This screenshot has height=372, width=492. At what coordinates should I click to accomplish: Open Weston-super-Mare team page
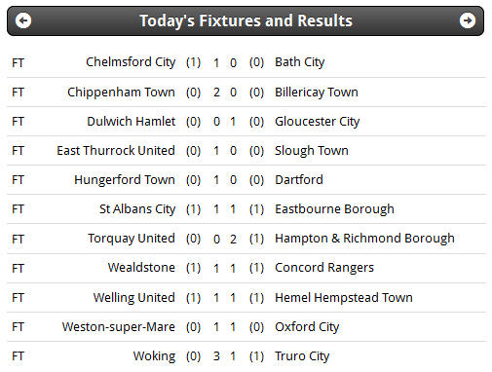(x=119, y=326)
